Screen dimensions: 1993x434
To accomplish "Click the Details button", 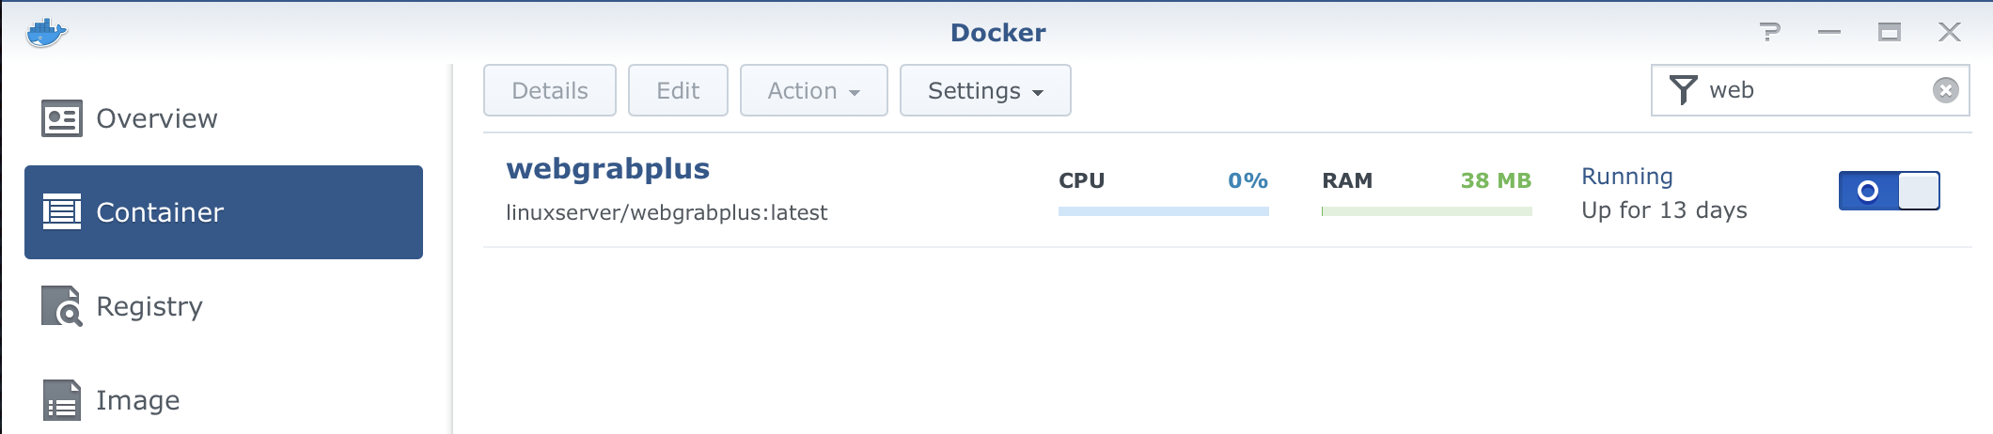I will tap(550, 90).
